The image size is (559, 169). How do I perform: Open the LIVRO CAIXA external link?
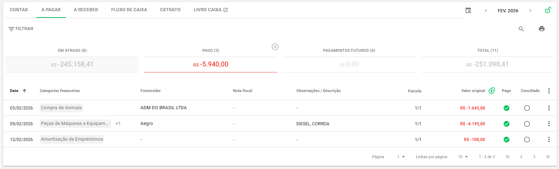pos(210,10)
